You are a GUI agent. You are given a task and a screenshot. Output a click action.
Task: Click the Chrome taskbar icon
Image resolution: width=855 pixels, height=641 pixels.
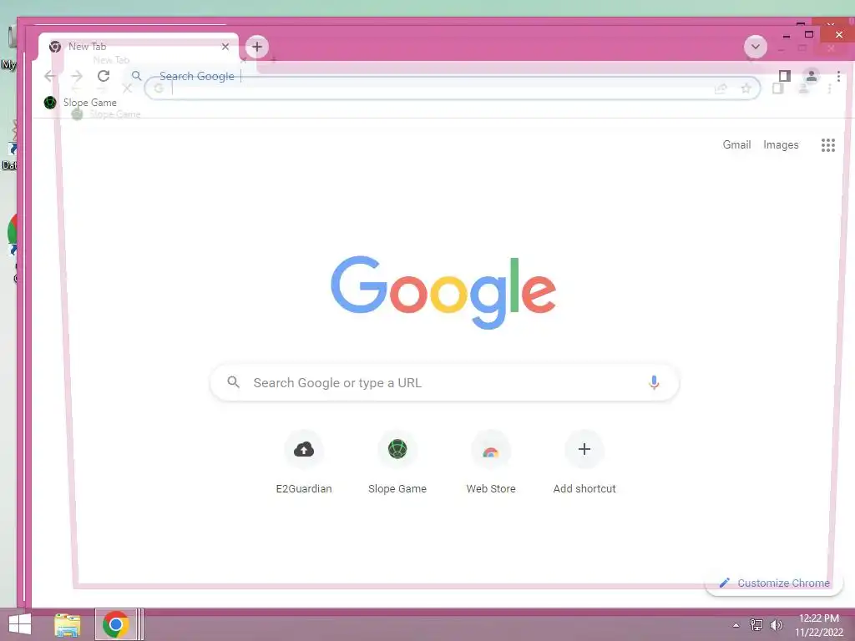[x=115, y=624]
